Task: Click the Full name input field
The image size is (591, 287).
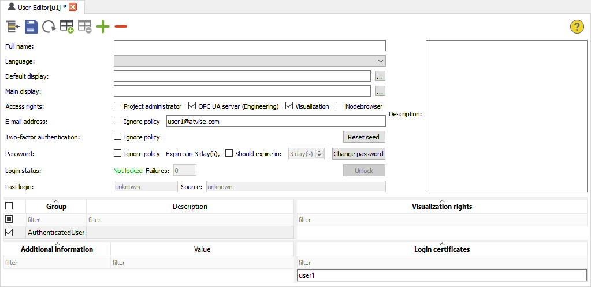Action: pos(250,46)
